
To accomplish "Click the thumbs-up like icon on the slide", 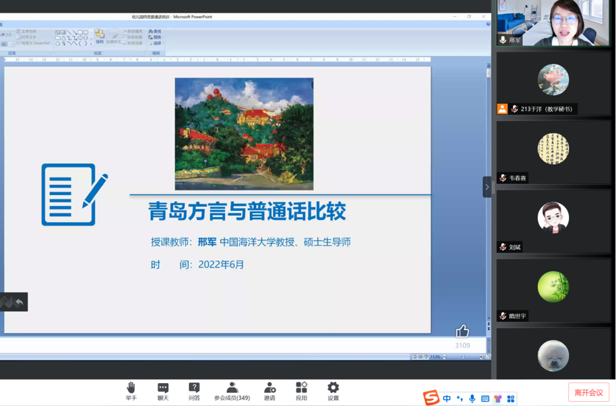I will pyautogui.click(x=462, y=331).
